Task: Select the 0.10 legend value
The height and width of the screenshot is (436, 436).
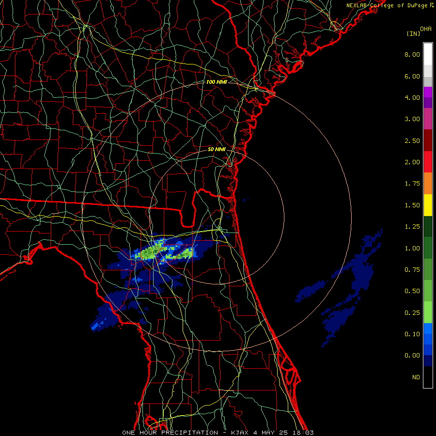Action: point(412,334)
